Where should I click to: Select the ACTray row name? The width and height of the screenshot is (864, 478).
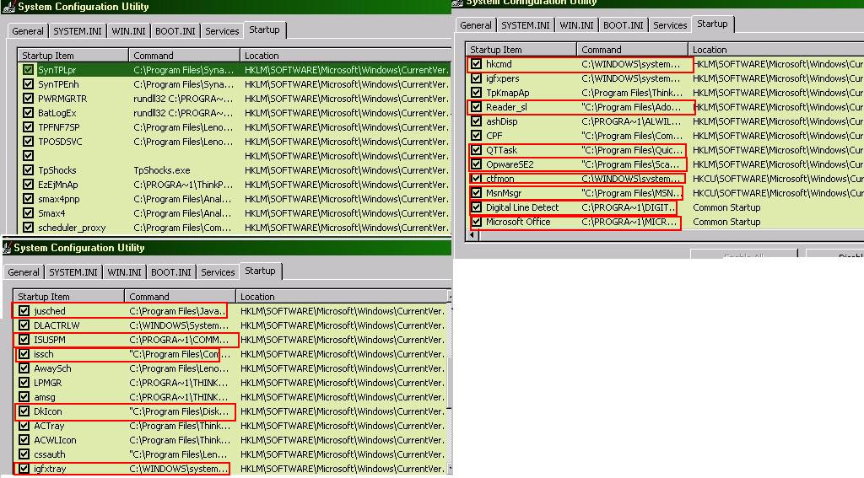click(48, 426)
